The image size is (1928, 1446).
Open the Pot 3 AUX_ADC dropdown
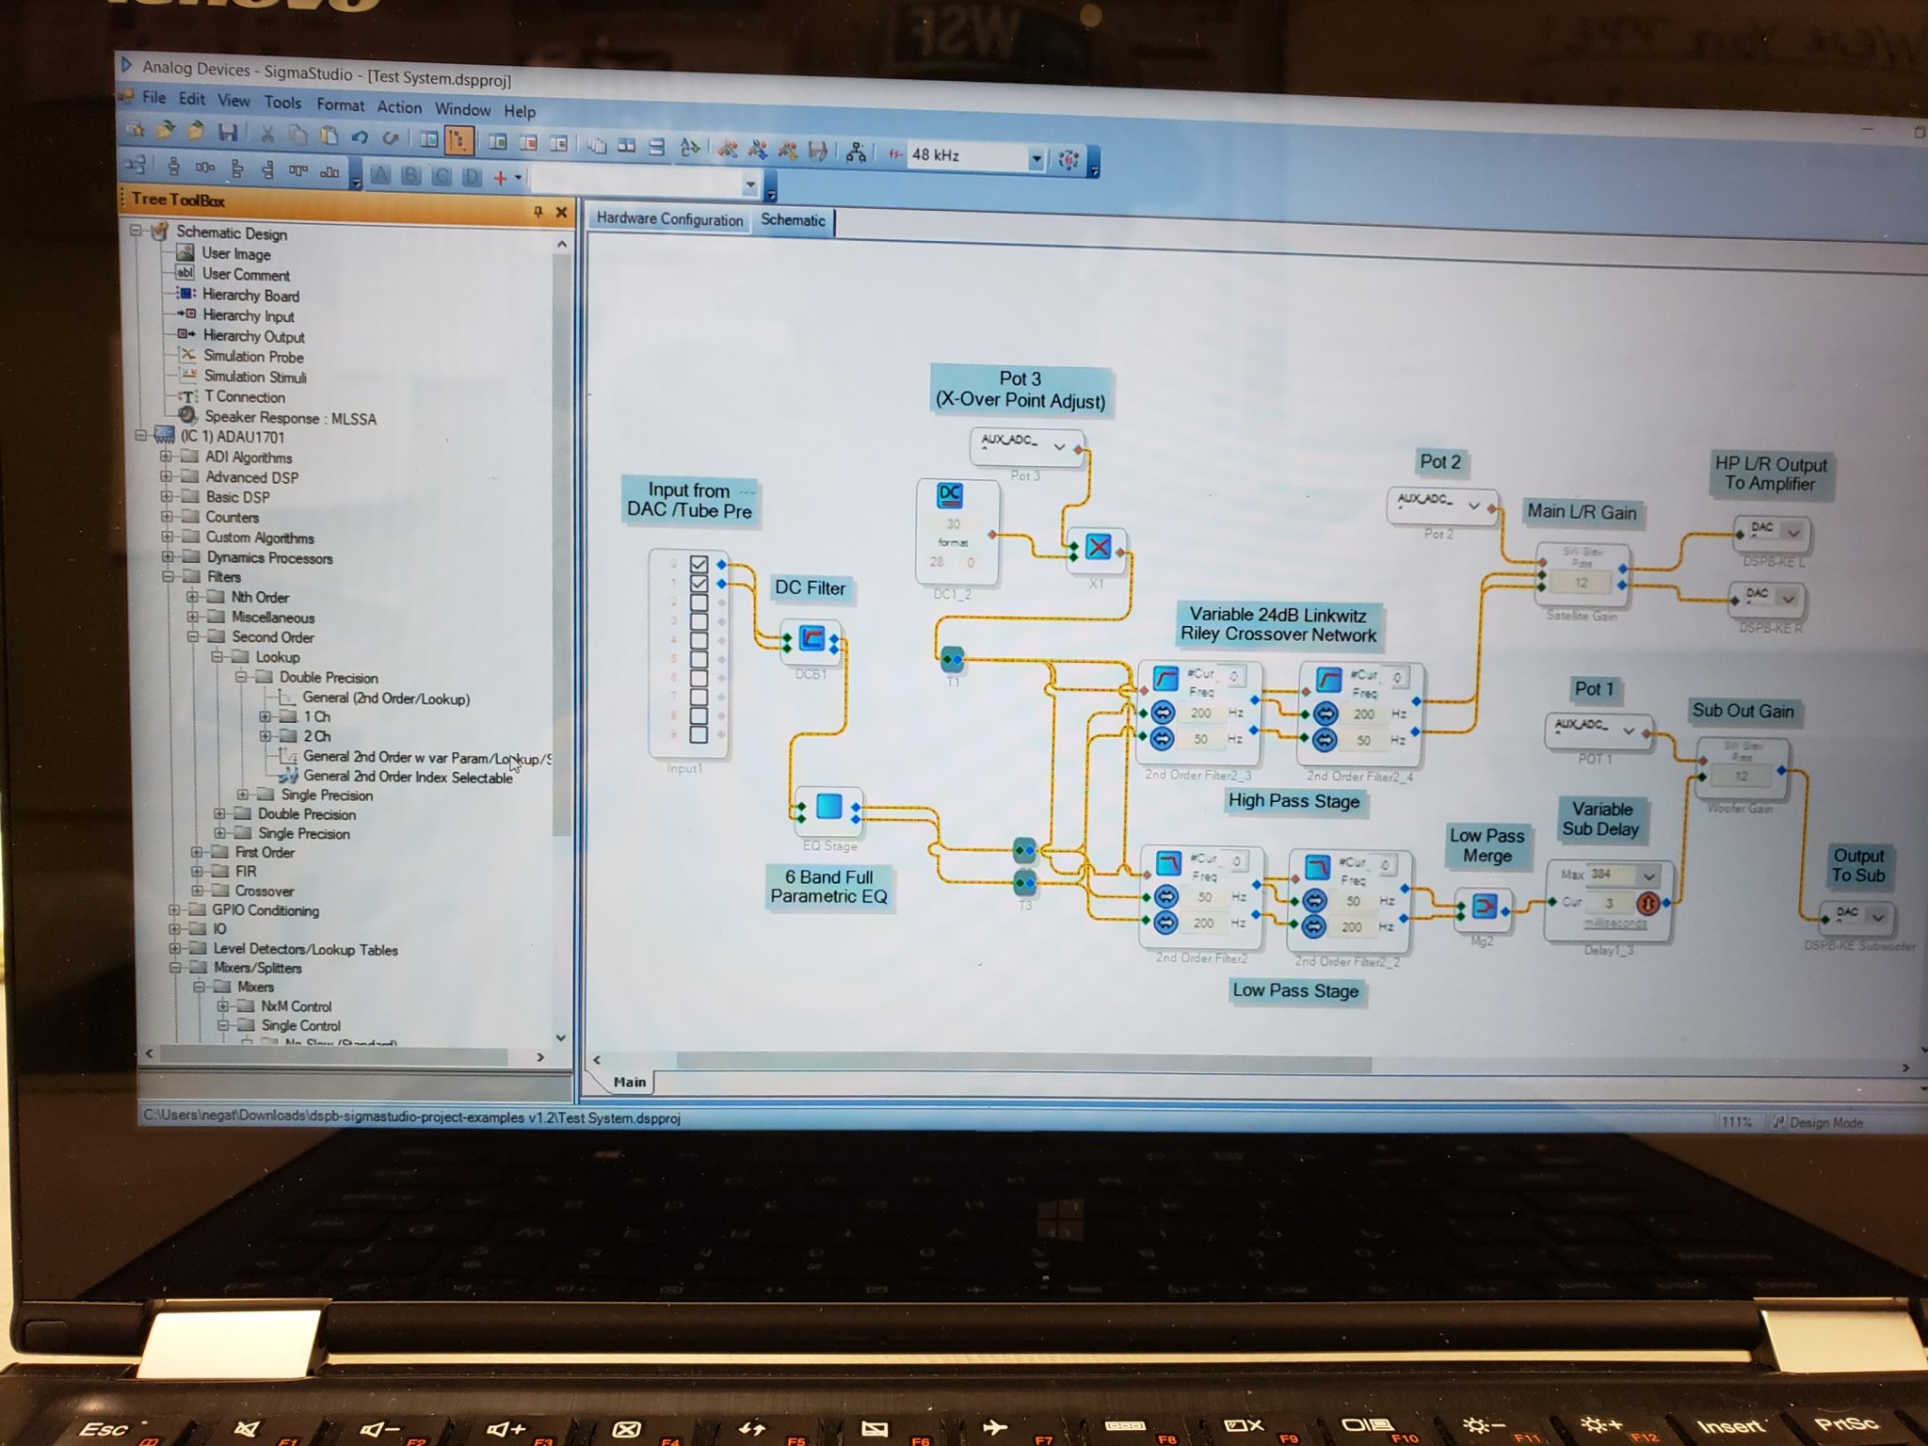pyautogui.click(x=1058, y=446)
